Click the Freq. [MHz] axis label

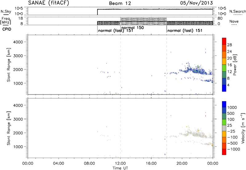click(6, 21)
